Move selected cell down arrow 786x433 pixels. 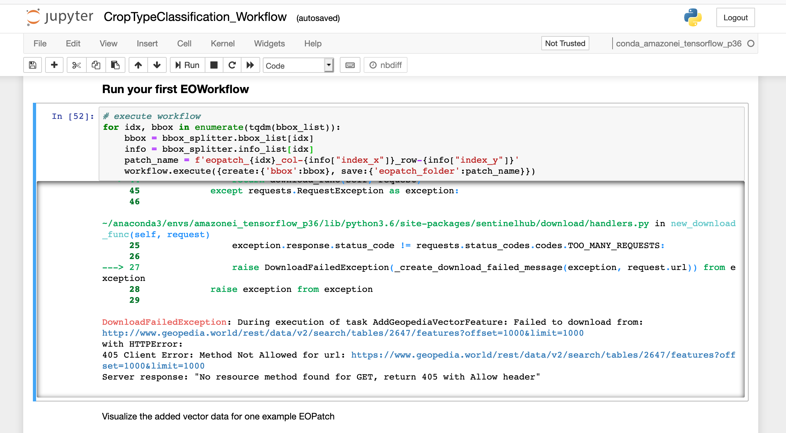pos(157,65)
